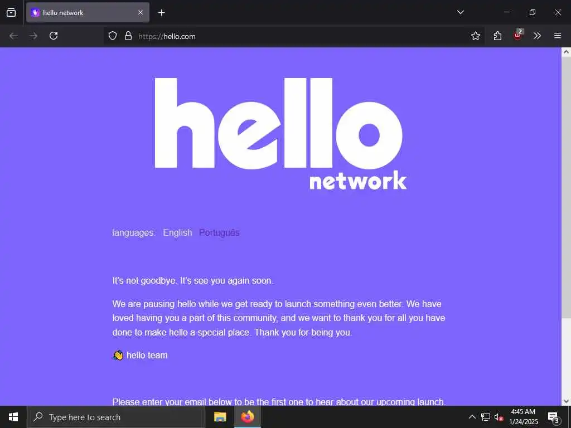Open a new browser tab
Viewport: 571px width, 428px height.
(x=161, y=13)
